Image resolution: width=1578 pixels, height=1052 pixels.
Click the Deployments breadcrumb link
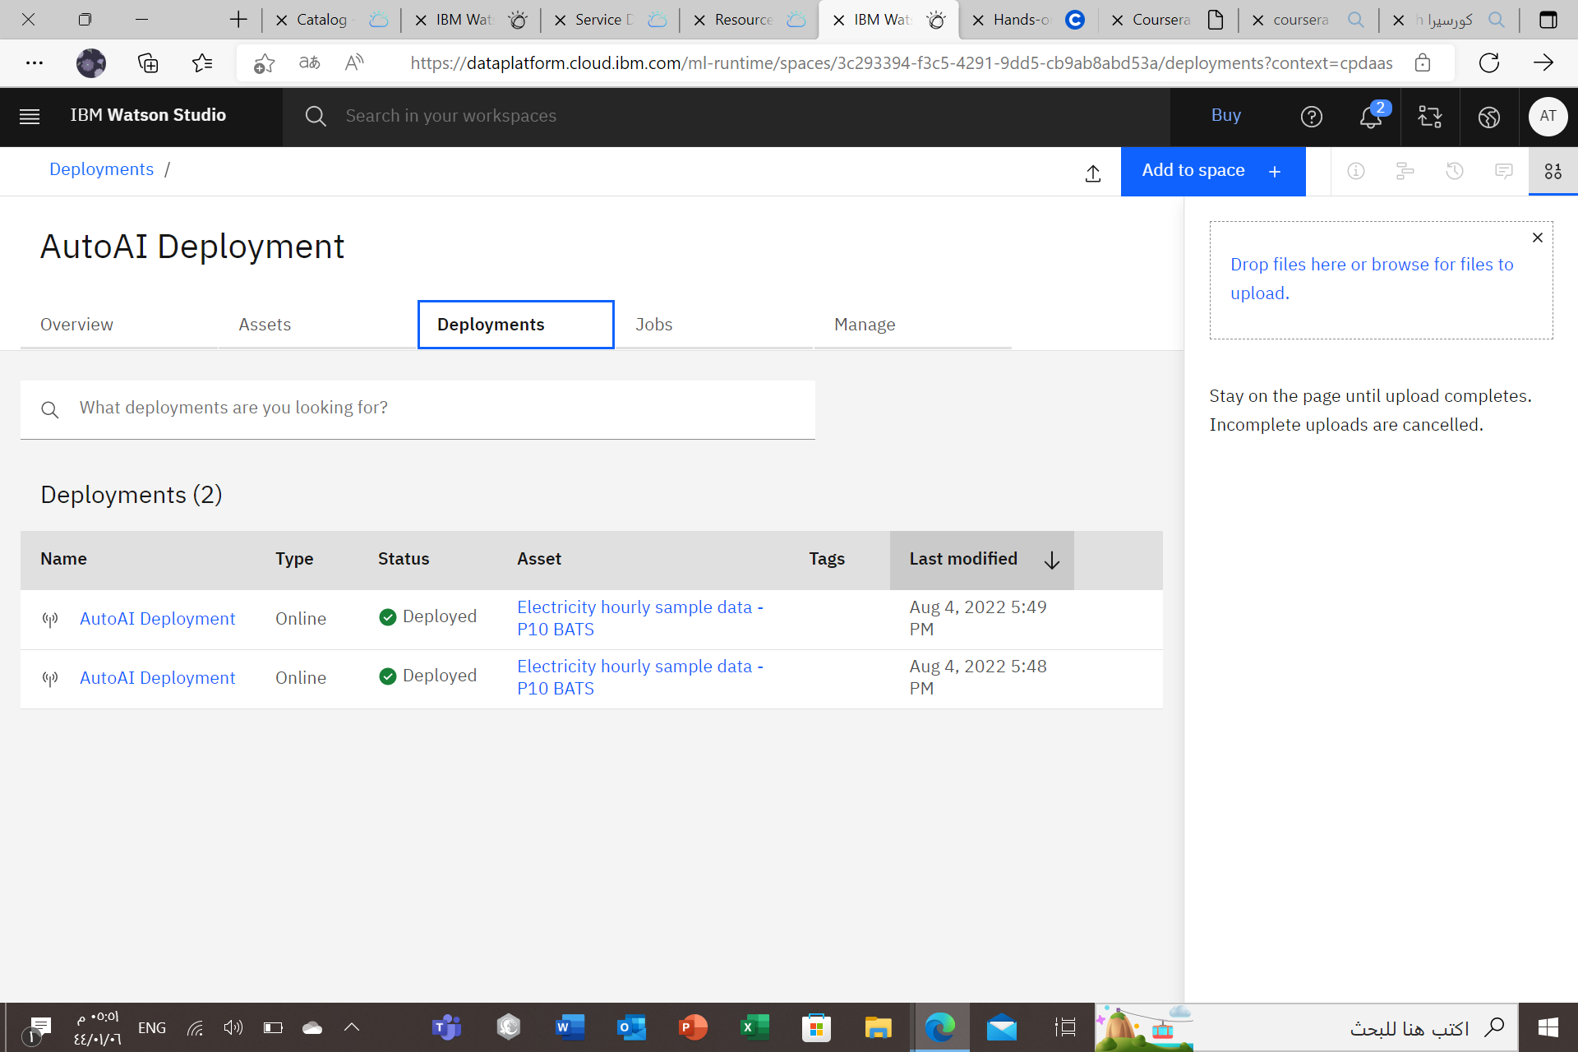click(x=101, y=169)
